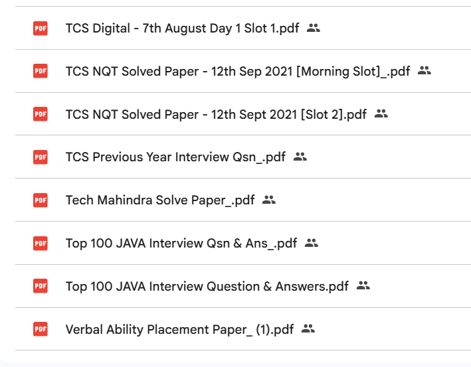The width and height of the screenshot is (471, 367).
Task: Open Top 100 JAVA Interview Qsn & Ans_.pdf
Action: (181, 243)
